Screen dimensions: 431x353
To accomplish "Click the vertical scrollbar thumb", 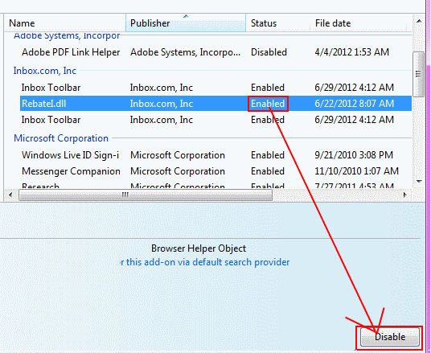I will point(419,74).
